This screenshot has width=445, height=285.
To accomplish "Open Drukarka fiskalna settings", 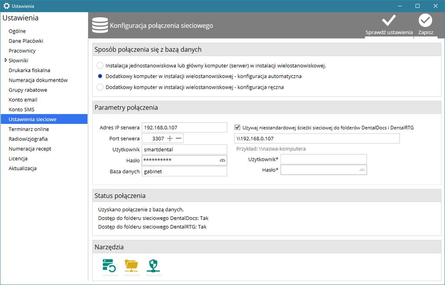I will pyautogui.click(x=30, y=70).
